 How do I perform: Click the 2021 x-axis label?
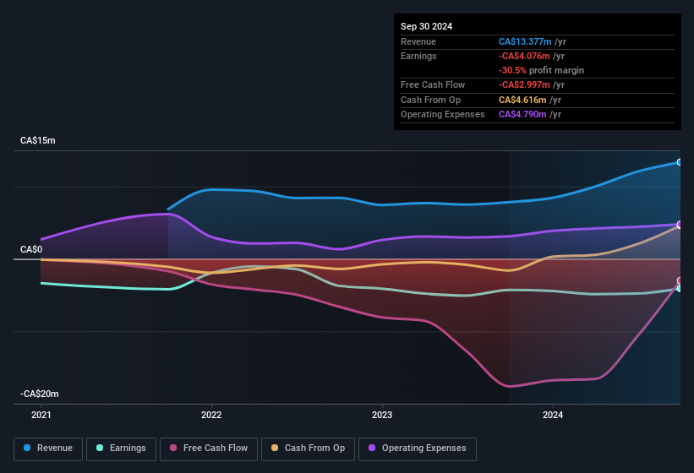[41, 415]
